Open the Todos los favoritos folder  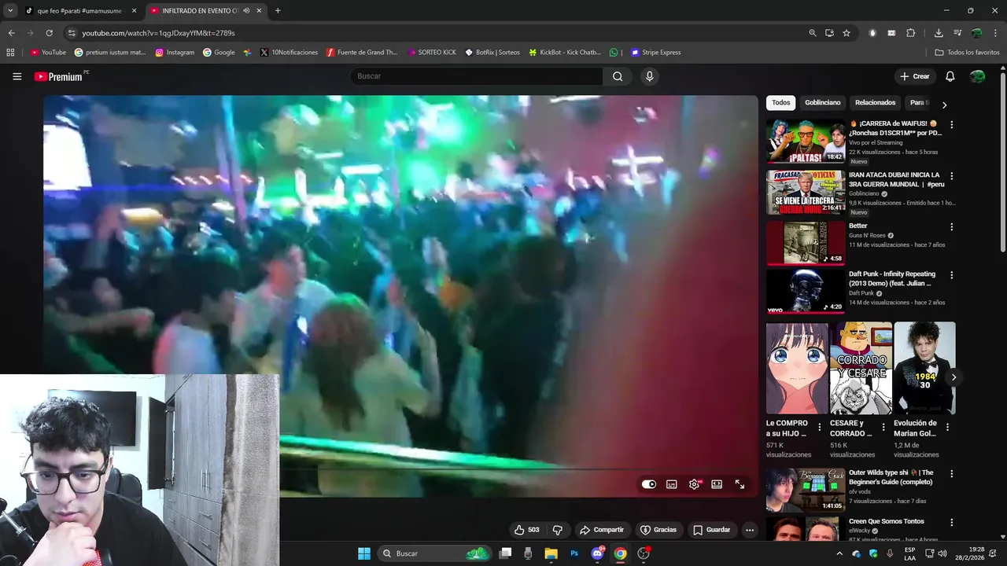tap(967, 53)
